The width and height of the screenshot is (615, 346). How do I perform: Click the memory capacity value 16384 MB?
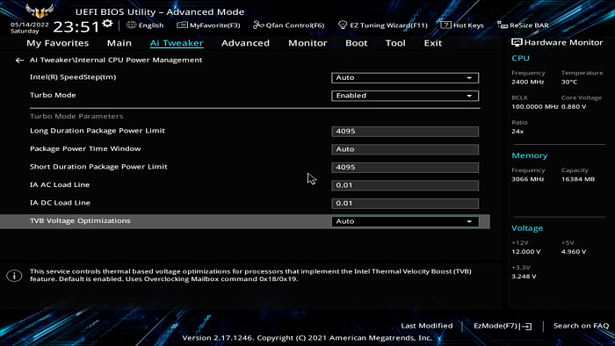click(578, 179)
